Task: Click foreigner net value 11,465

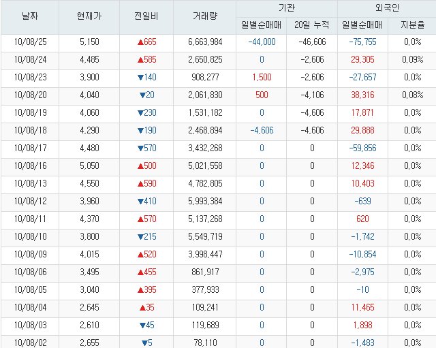Action: coord(362,308)
